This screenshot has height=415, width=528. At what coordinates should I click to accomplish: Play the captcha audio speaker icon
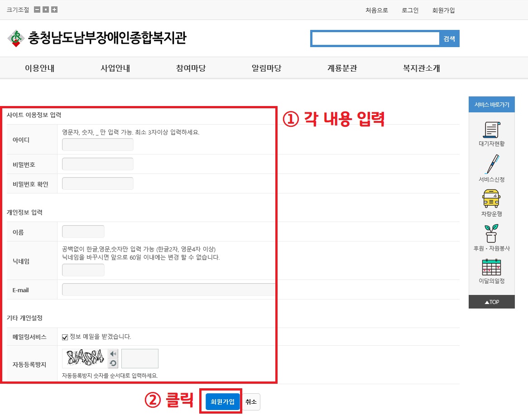tap(113, 354)
